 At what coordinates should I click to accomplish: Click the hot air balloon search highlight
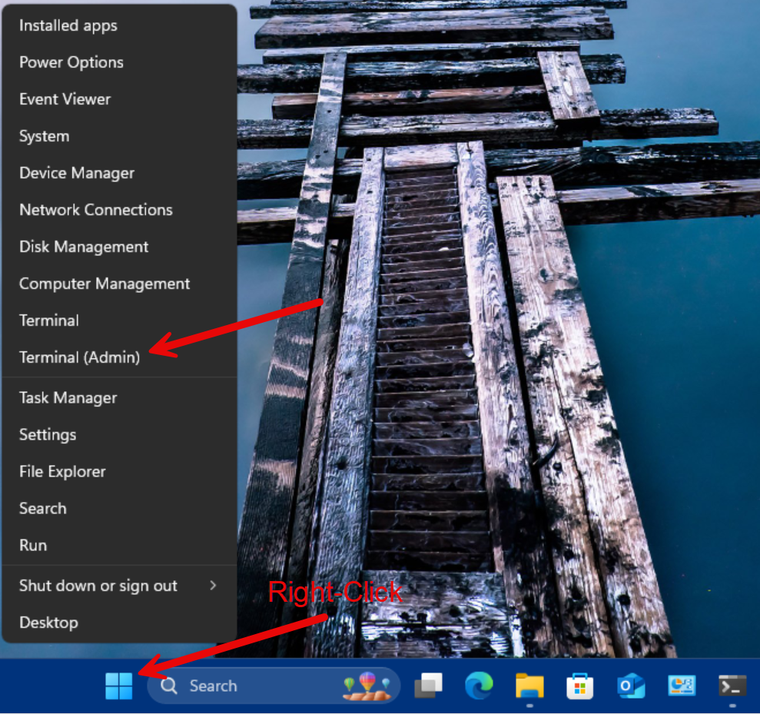point(366,686)
